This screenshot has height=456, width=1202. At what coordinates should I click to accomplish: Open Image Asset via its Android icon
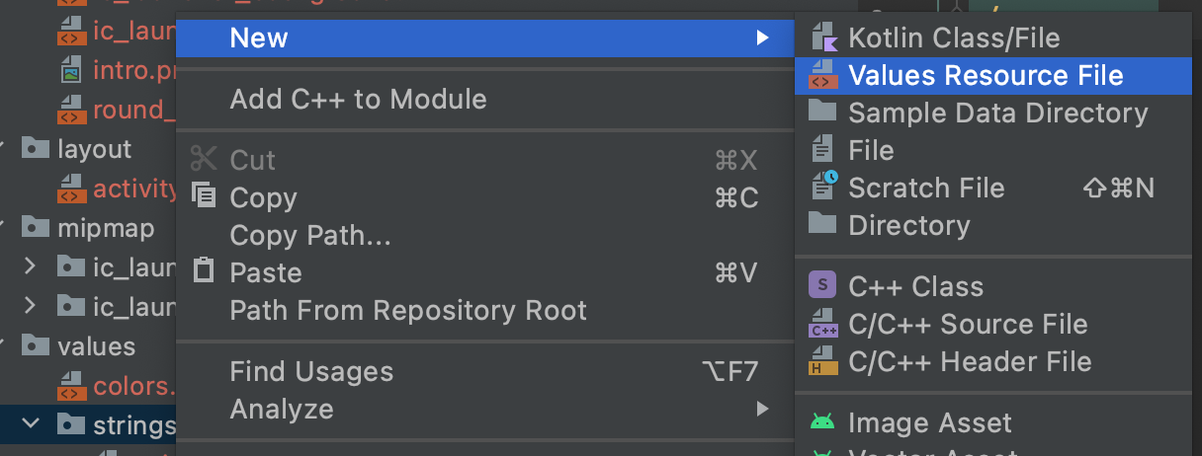822,422
